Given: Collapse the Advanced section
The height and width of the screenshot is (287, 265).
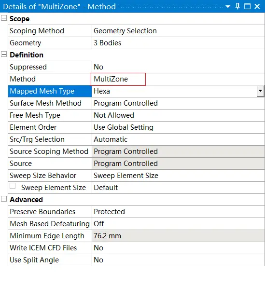Looking at the screenshot, I should [x=4, y=199].
